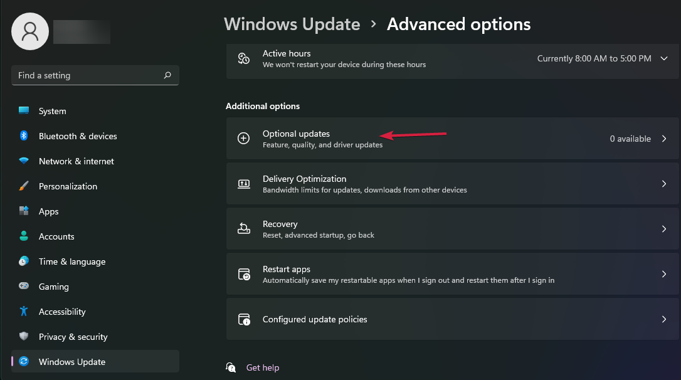The height and width of the screenshot is (380, 681).
Task: Click the Get help icon
Action: 231,367
